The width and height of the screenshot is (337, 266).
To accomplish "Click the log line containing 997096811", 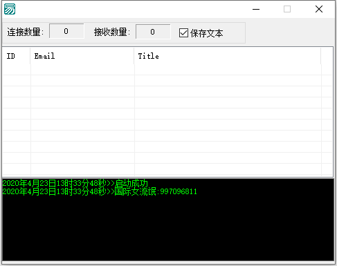I will click(x=100, y=191).
